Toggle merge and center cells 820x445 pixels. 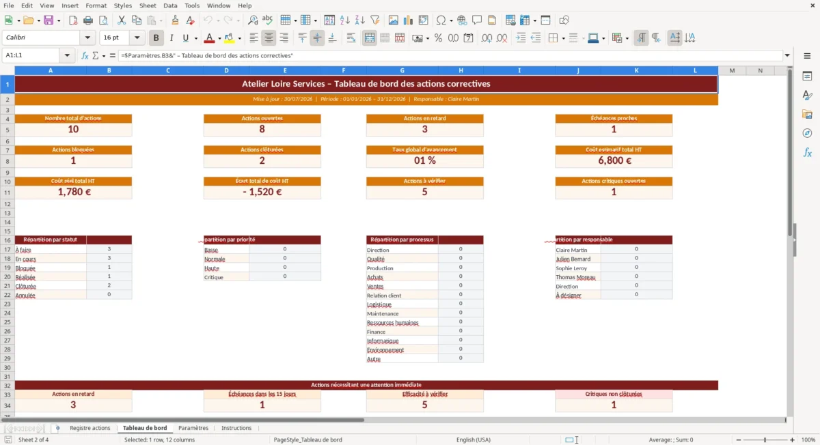[x=370, y=38]
